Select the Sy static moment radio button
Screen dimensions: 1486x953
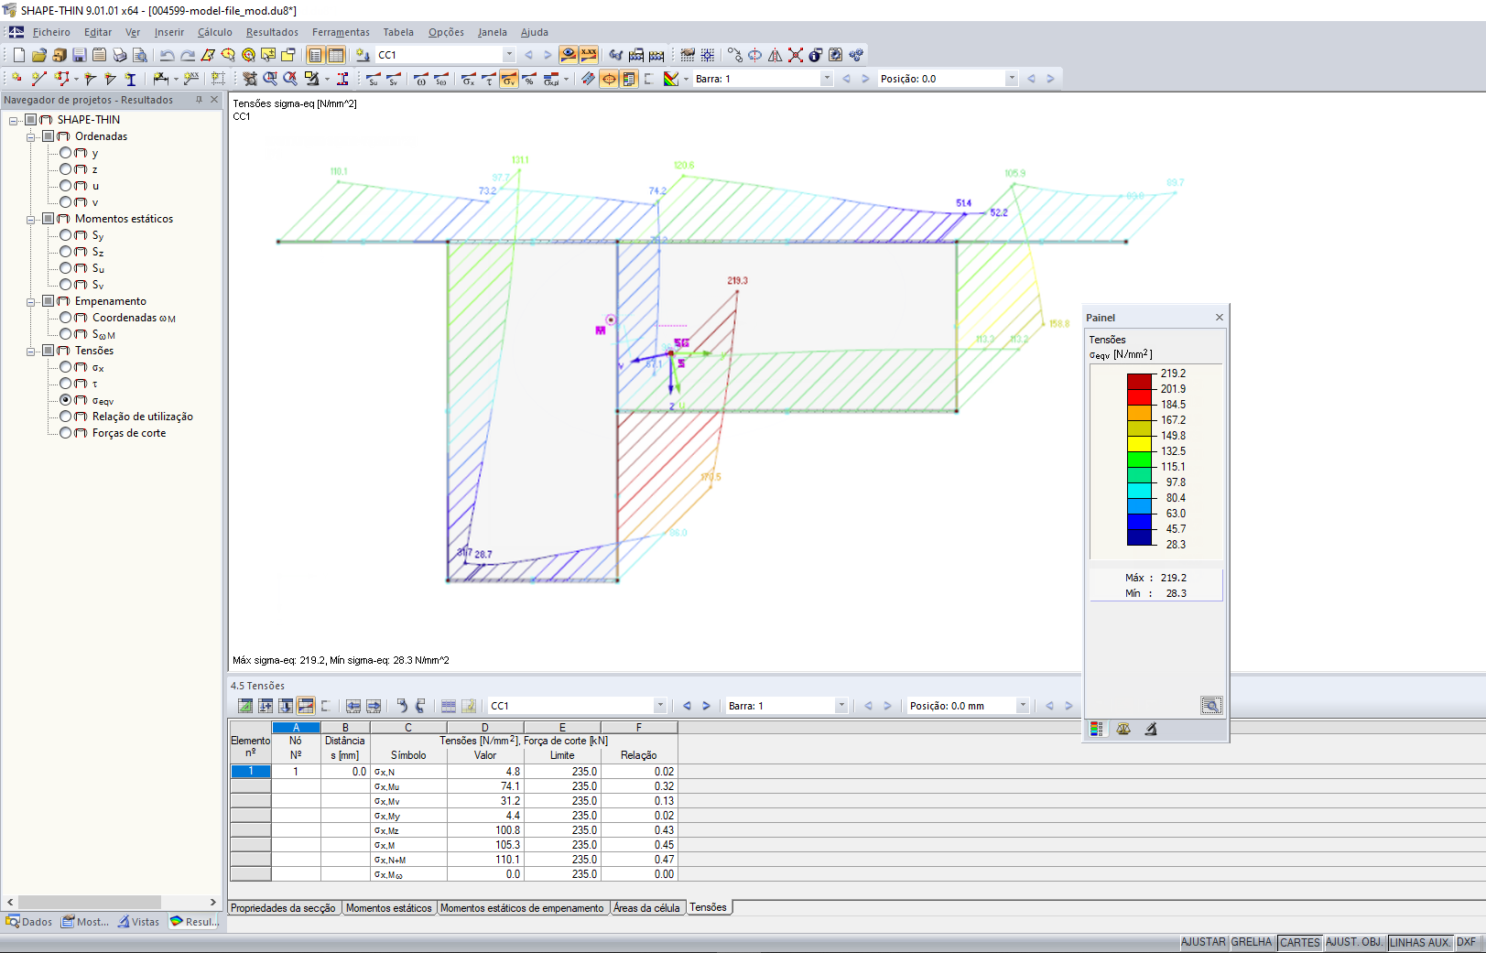[66, 235]
